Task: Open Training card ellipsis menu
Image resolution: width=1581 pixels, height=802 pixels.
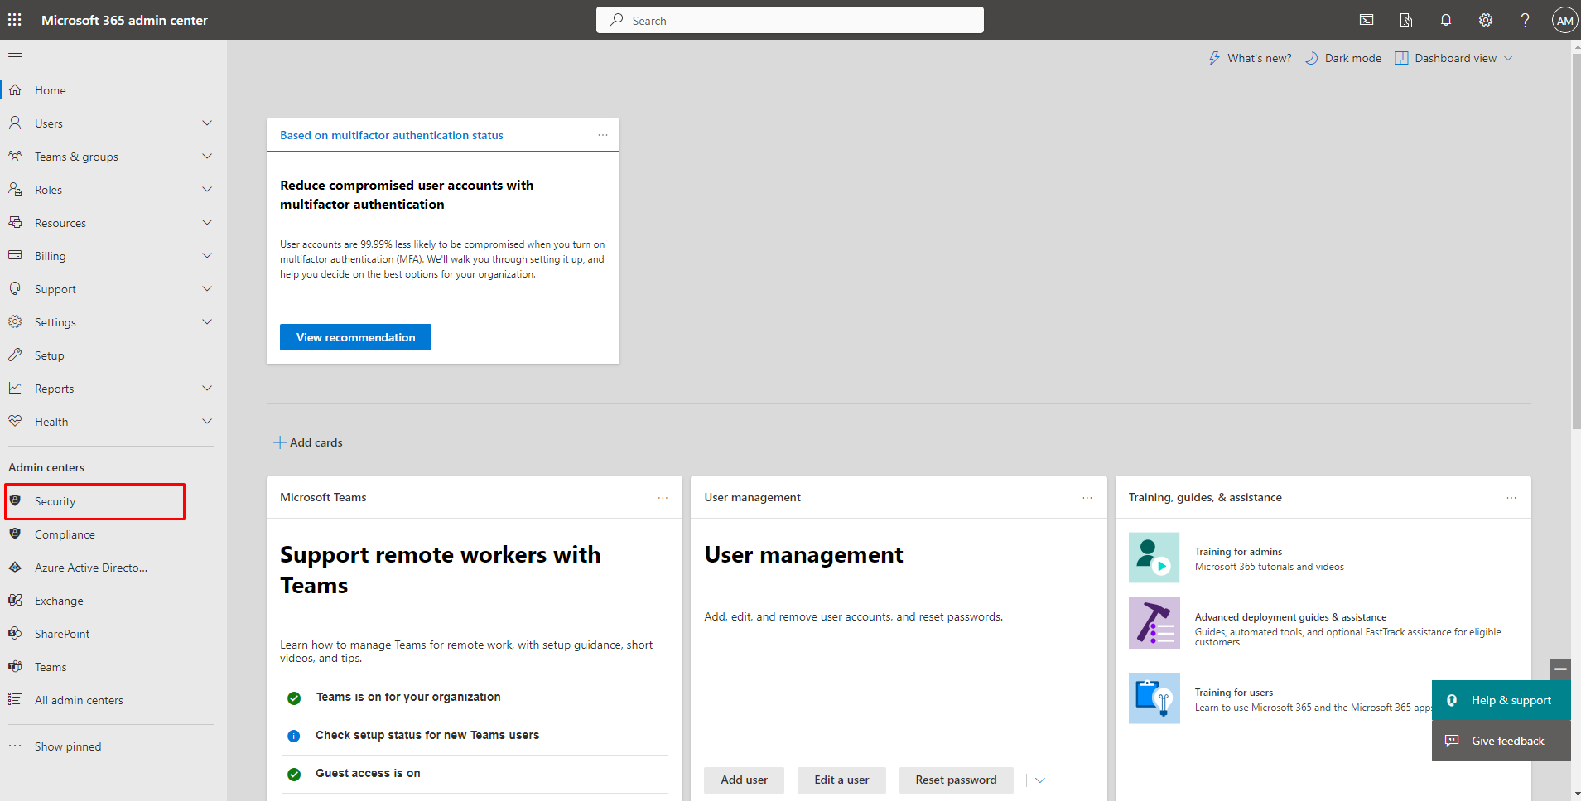Action: pos(1511,498)
